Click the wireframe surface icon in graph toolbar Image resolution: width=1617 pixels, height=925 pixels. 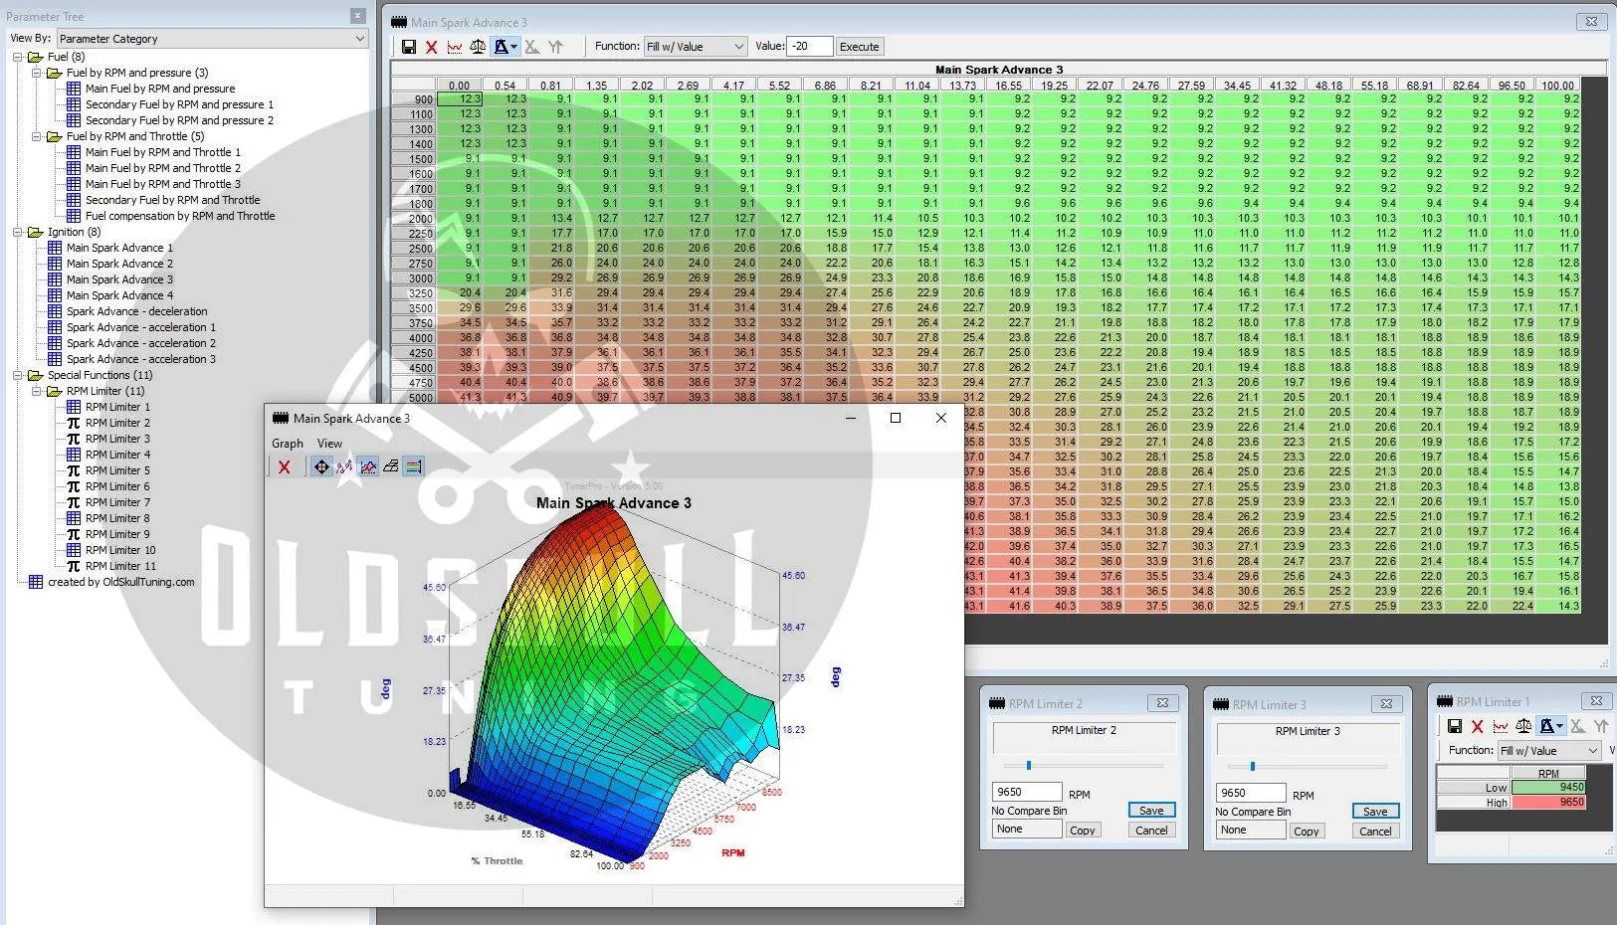(391, 466)
